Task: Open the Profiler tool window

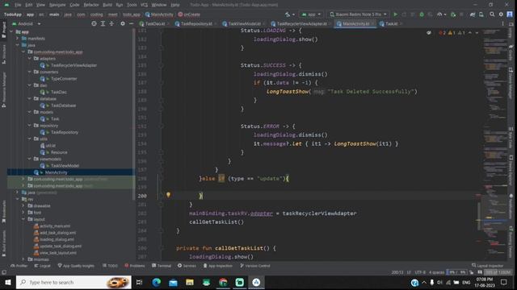Action: [19, 266]
